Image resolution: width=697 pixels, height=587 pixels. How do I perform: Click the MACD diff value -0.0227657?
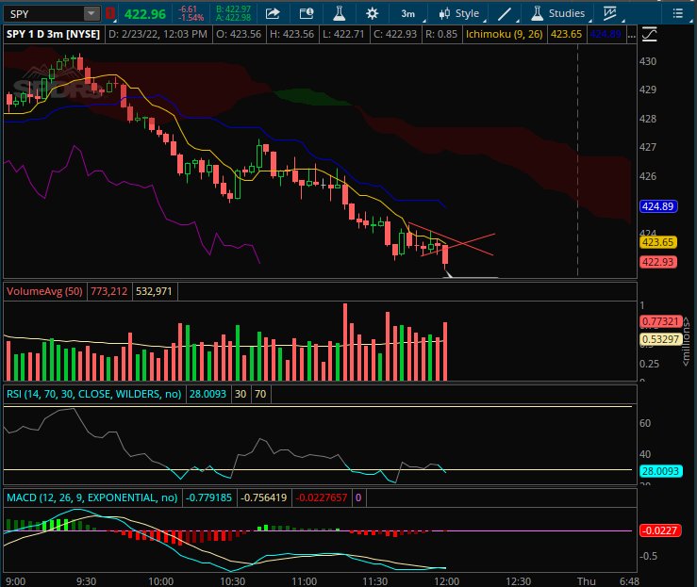point(321,497)
